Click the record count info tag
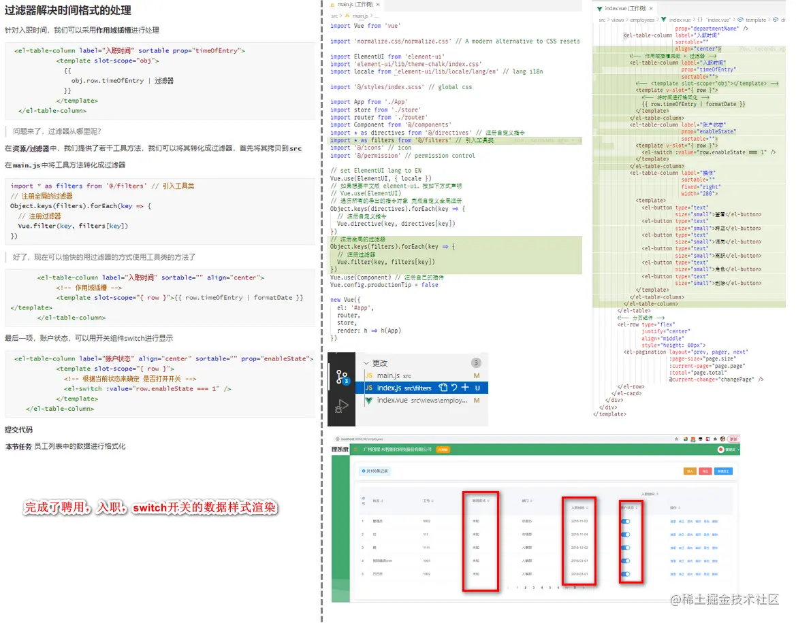This screenshot has height=623, width=796. pyautogui.click(x=375, y=471)
